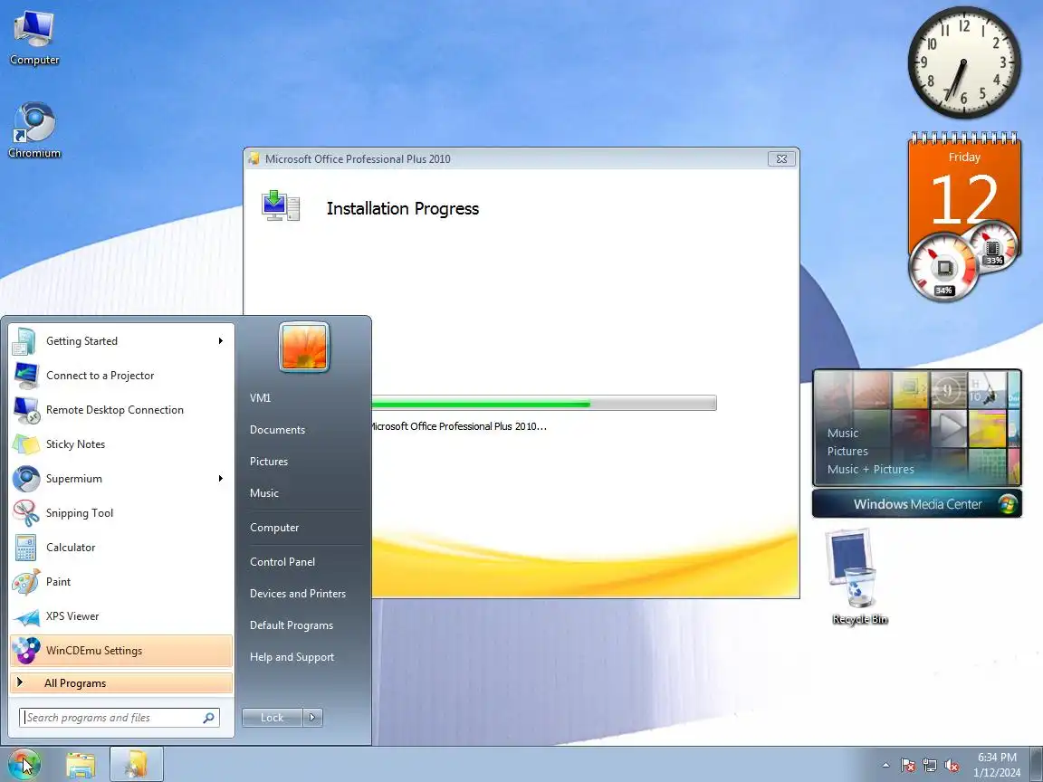Select the Recycle Bin desktop icon

pos(859,577)
